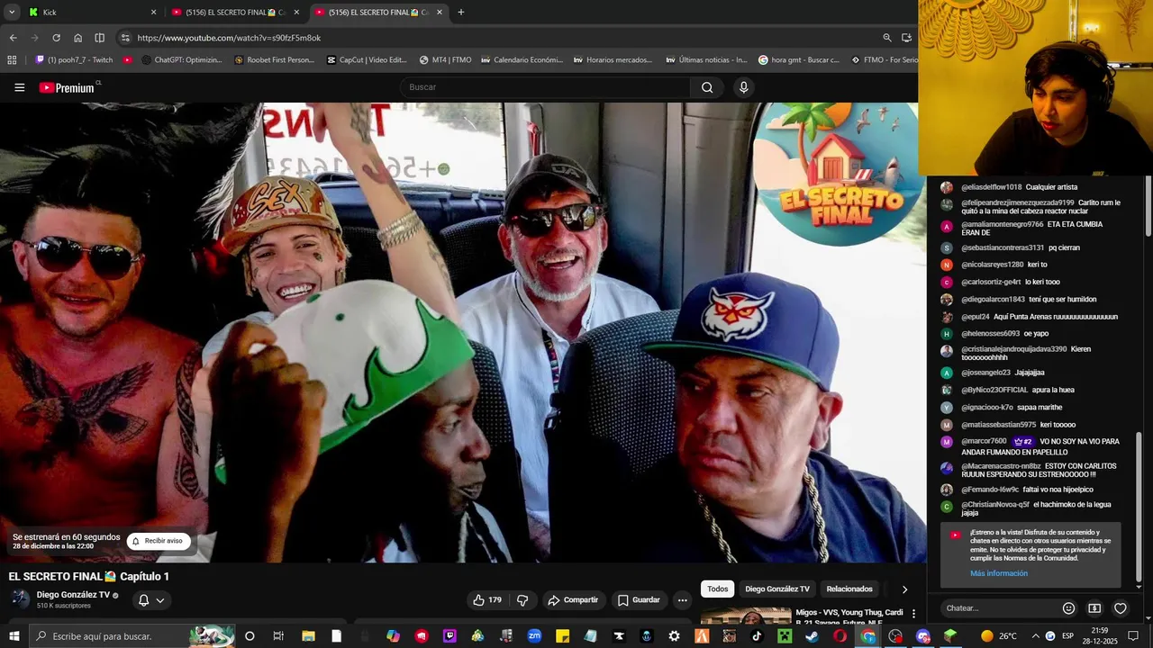Open emoji picker in chat

(1068, 608)
